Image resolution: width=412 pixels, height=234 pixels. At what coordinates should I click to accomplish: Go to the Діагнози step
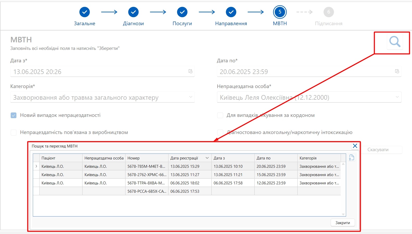click(133, 12)
